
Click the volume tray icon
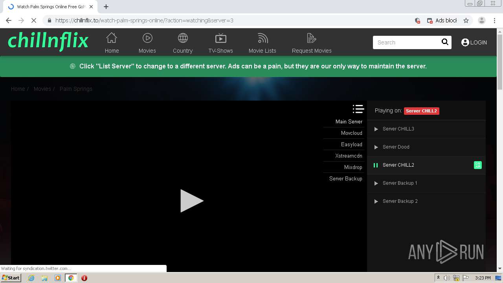(x=447, y=278)
